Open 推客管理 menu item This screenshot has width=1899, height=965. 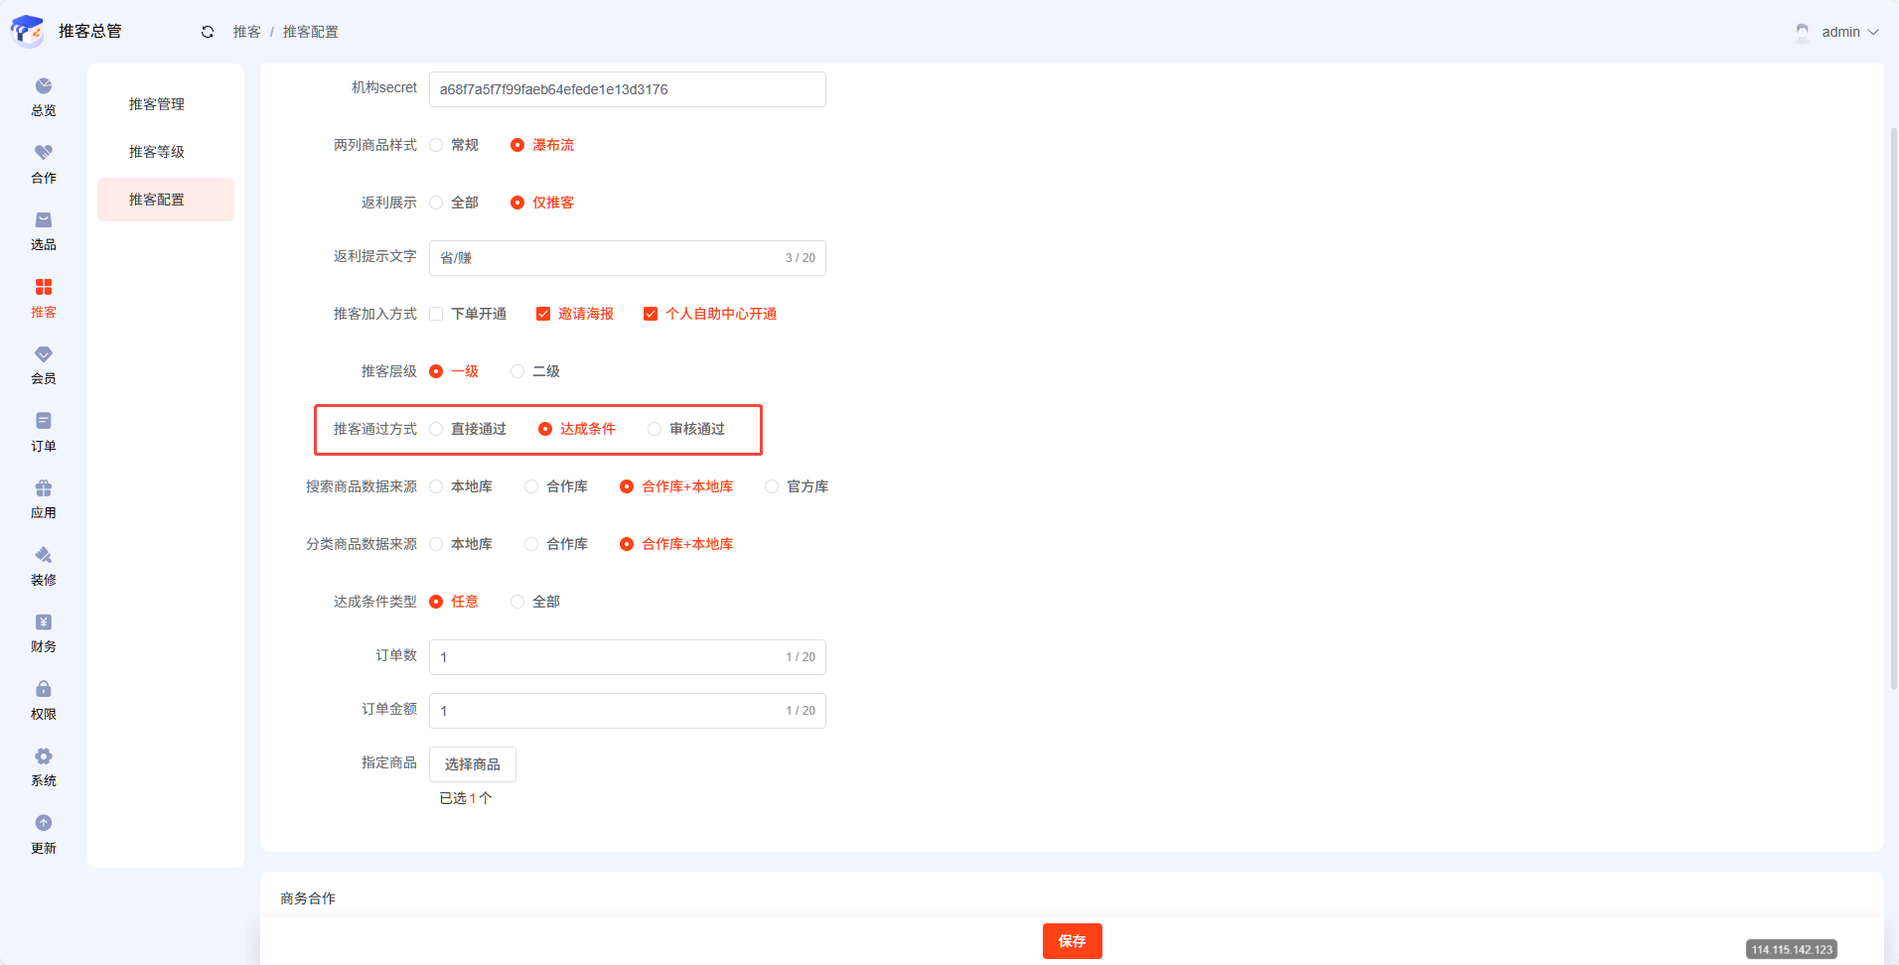(157, 104)
